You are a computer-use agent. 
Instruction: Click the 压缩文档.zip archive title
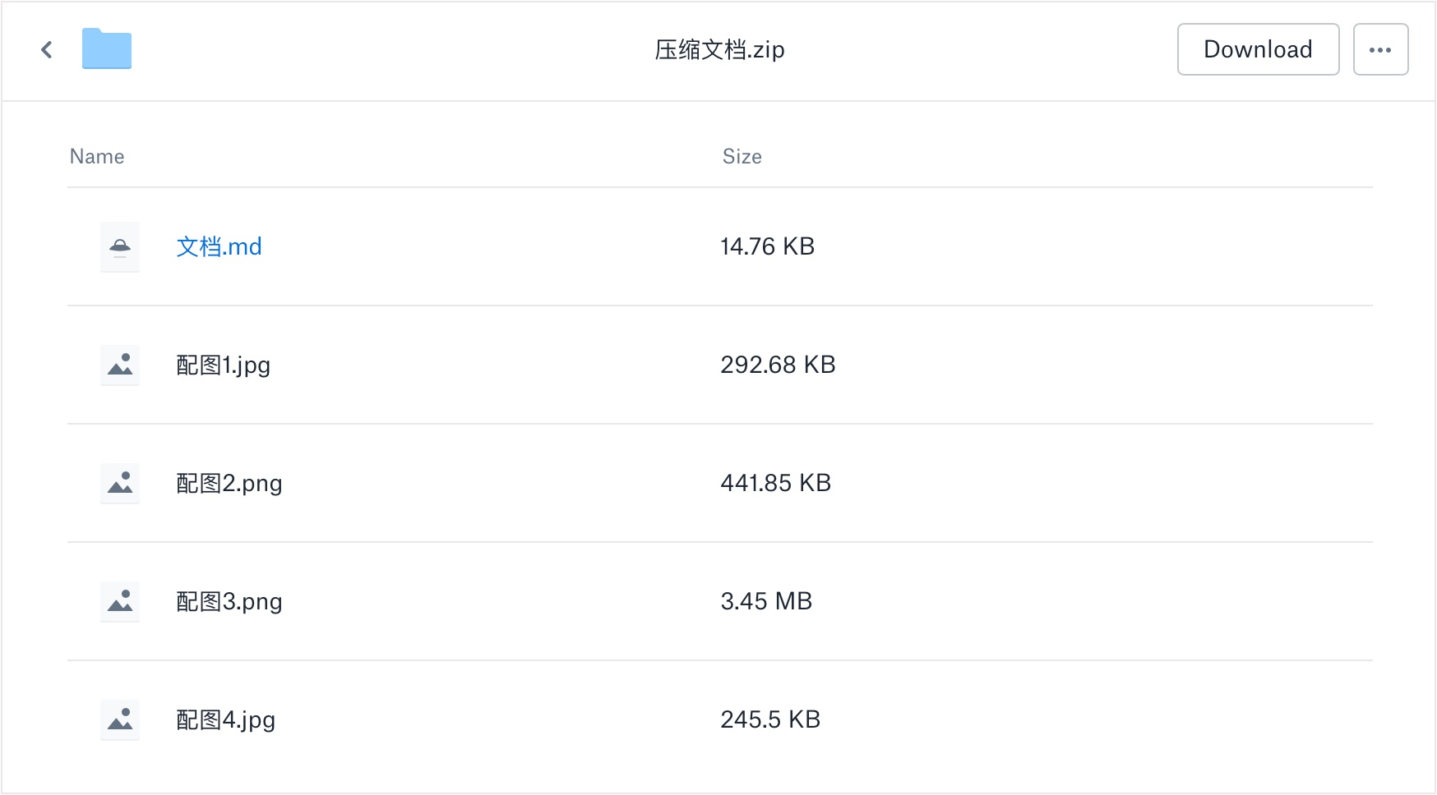719,50
